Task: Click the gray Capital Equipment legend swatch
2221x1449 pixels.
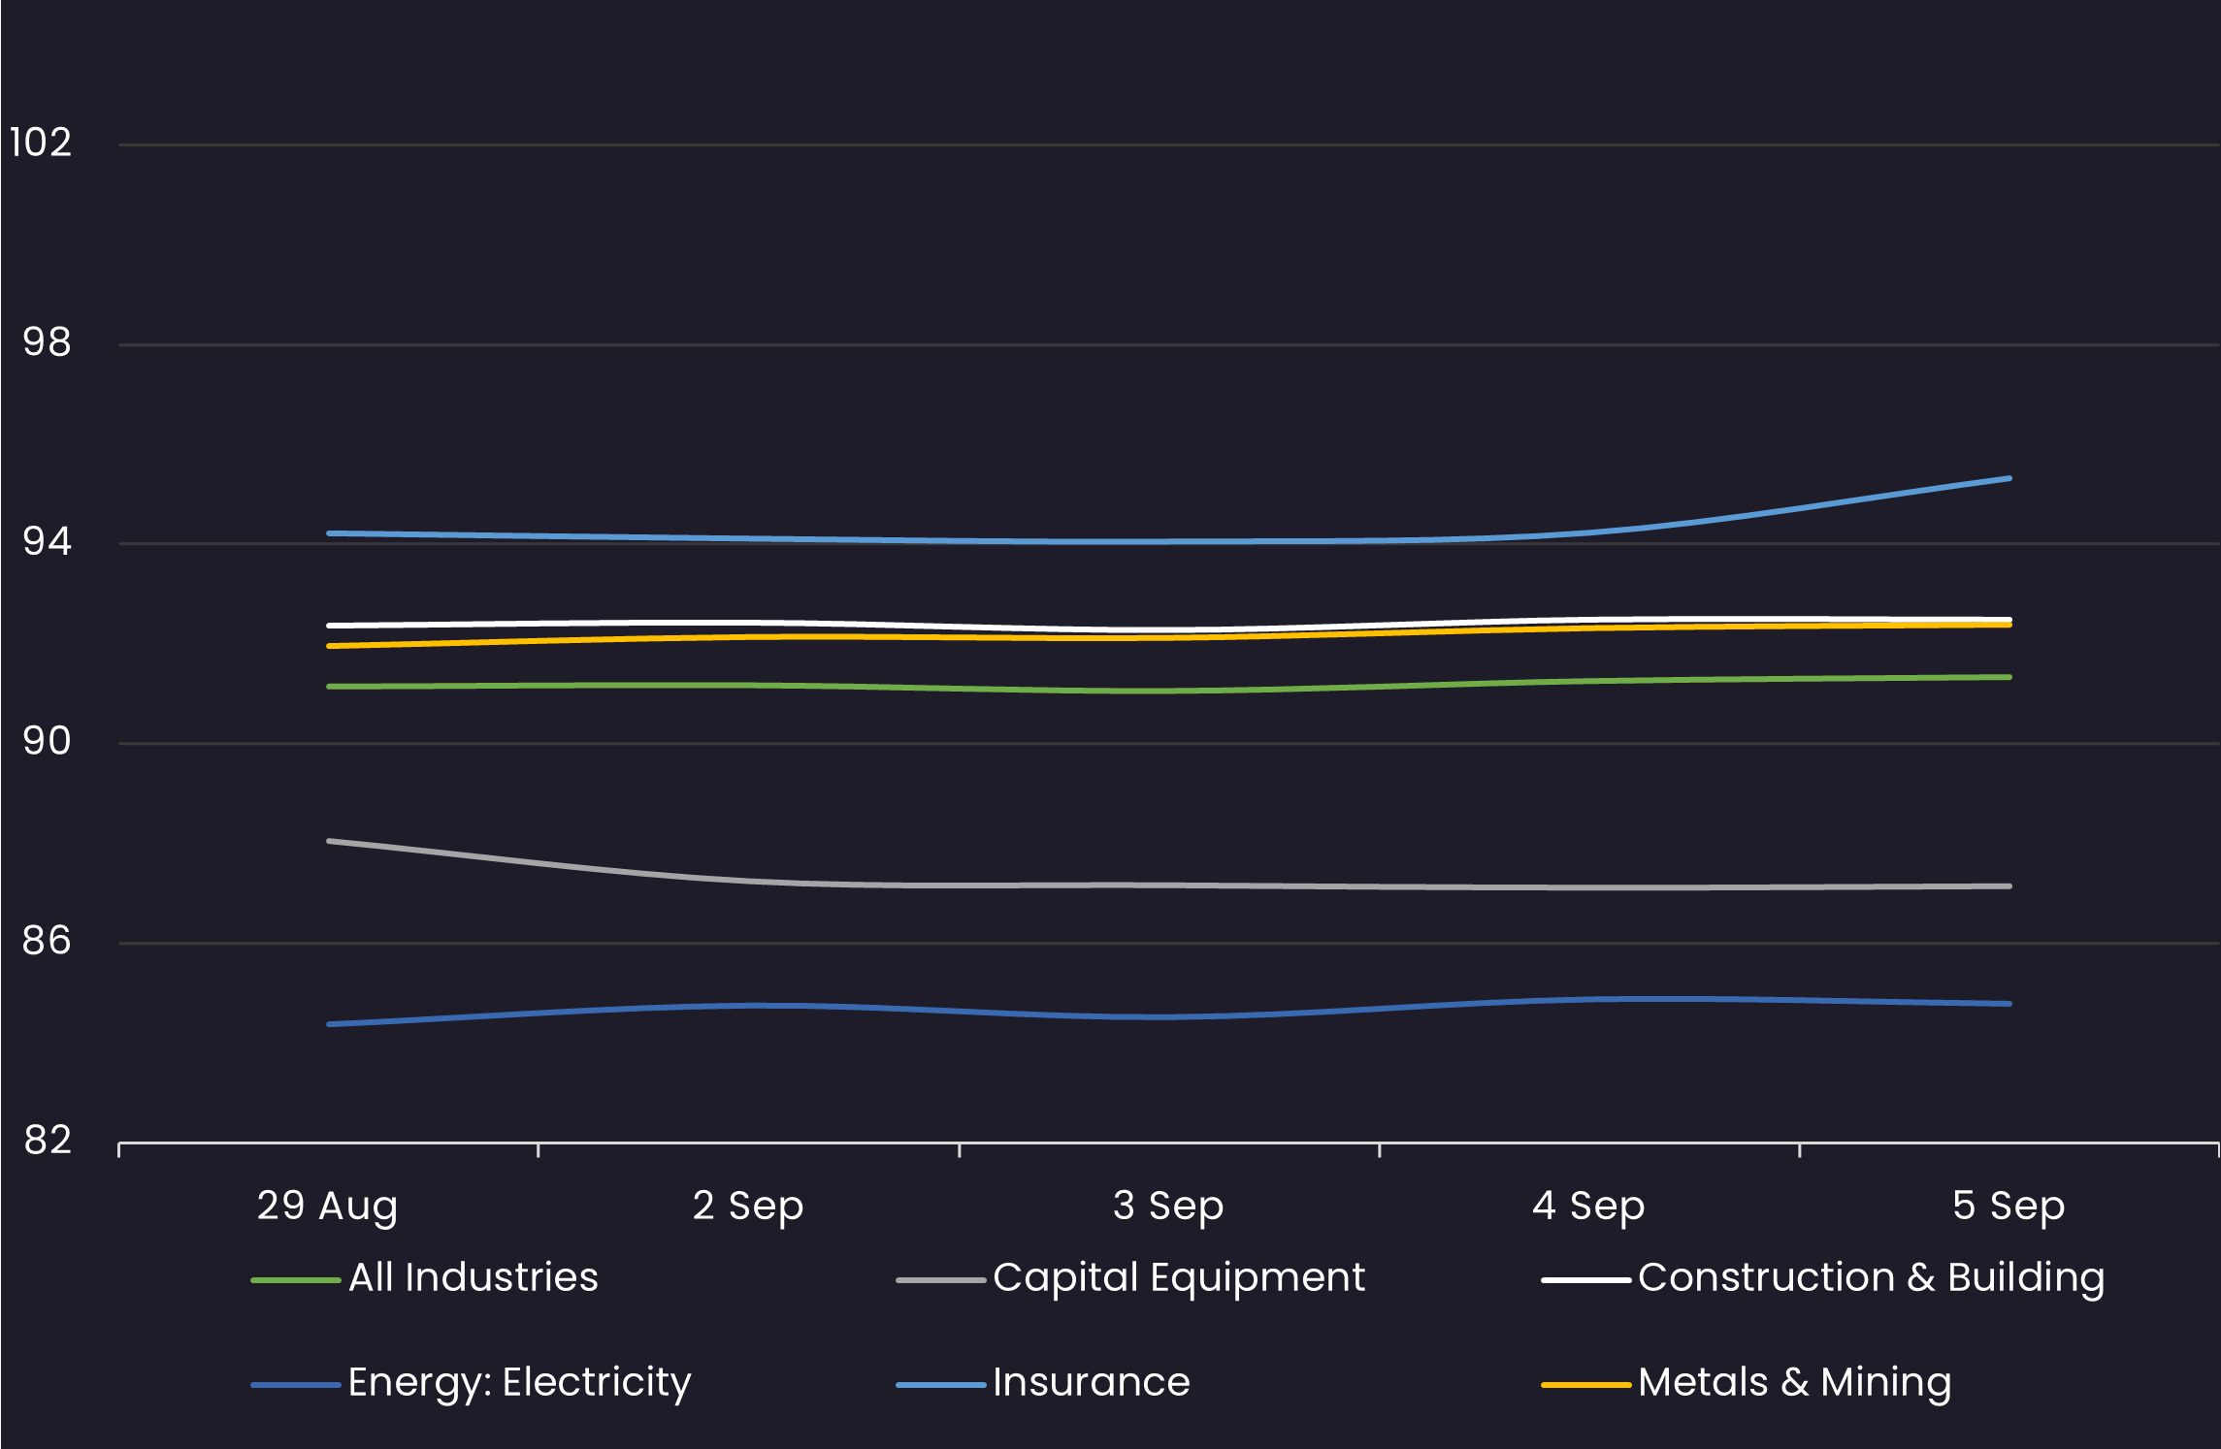Action: click(x=940, y=1280)
